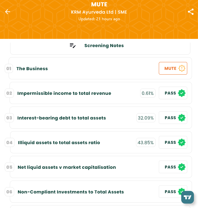Screen dimensions: 198x208
Task: Open Non-Compliant Investments to Total Assets row
Action: coord(71,192)
